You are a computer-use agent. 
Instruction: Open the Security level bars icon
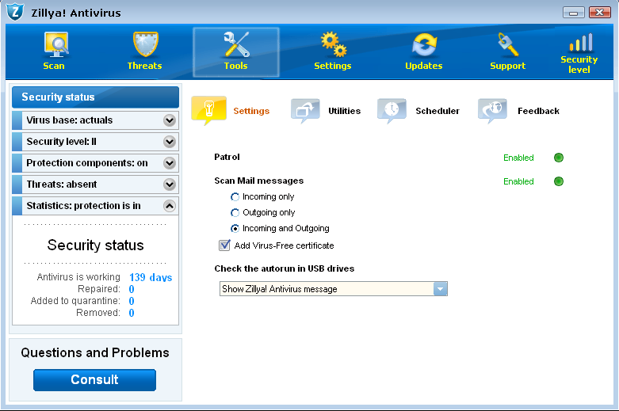pos(580,42)
